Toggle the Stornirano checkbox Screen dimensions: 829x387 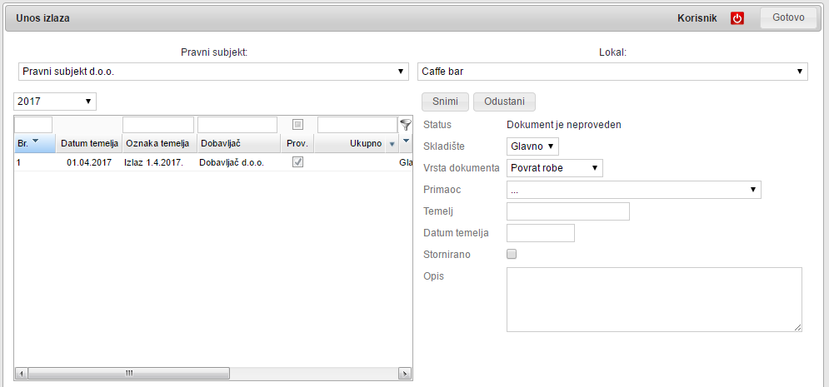512,254
